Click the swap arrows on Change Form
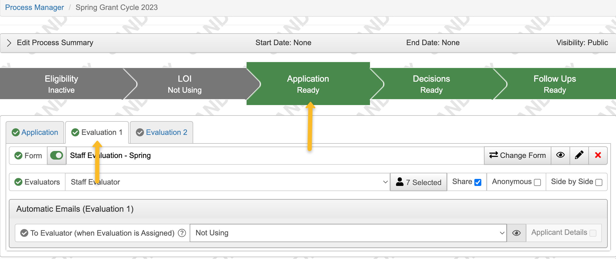616x259 pixels. [x=494, y=155]
